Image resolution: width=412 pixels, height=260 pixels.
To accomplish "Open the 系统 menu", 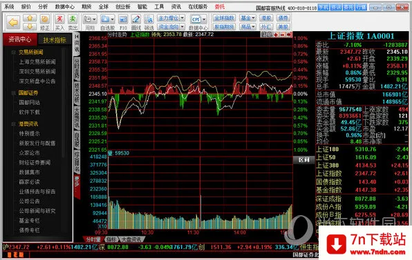I will tap(10, 7).
